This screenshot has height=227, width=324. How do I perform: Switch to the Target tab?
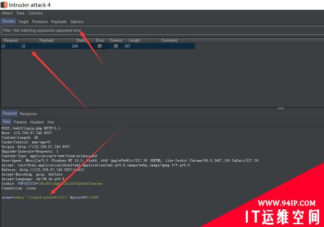(x=23, y=22)
